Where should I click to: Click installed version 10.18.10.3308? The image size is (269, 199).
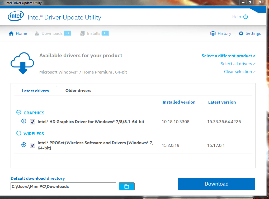(x=176, y=122)
